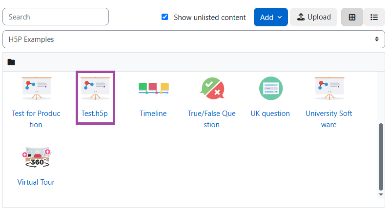This screenshot has height=210, width=390.
Task: Open the Add dropdown button
Action: click(271, 17)
